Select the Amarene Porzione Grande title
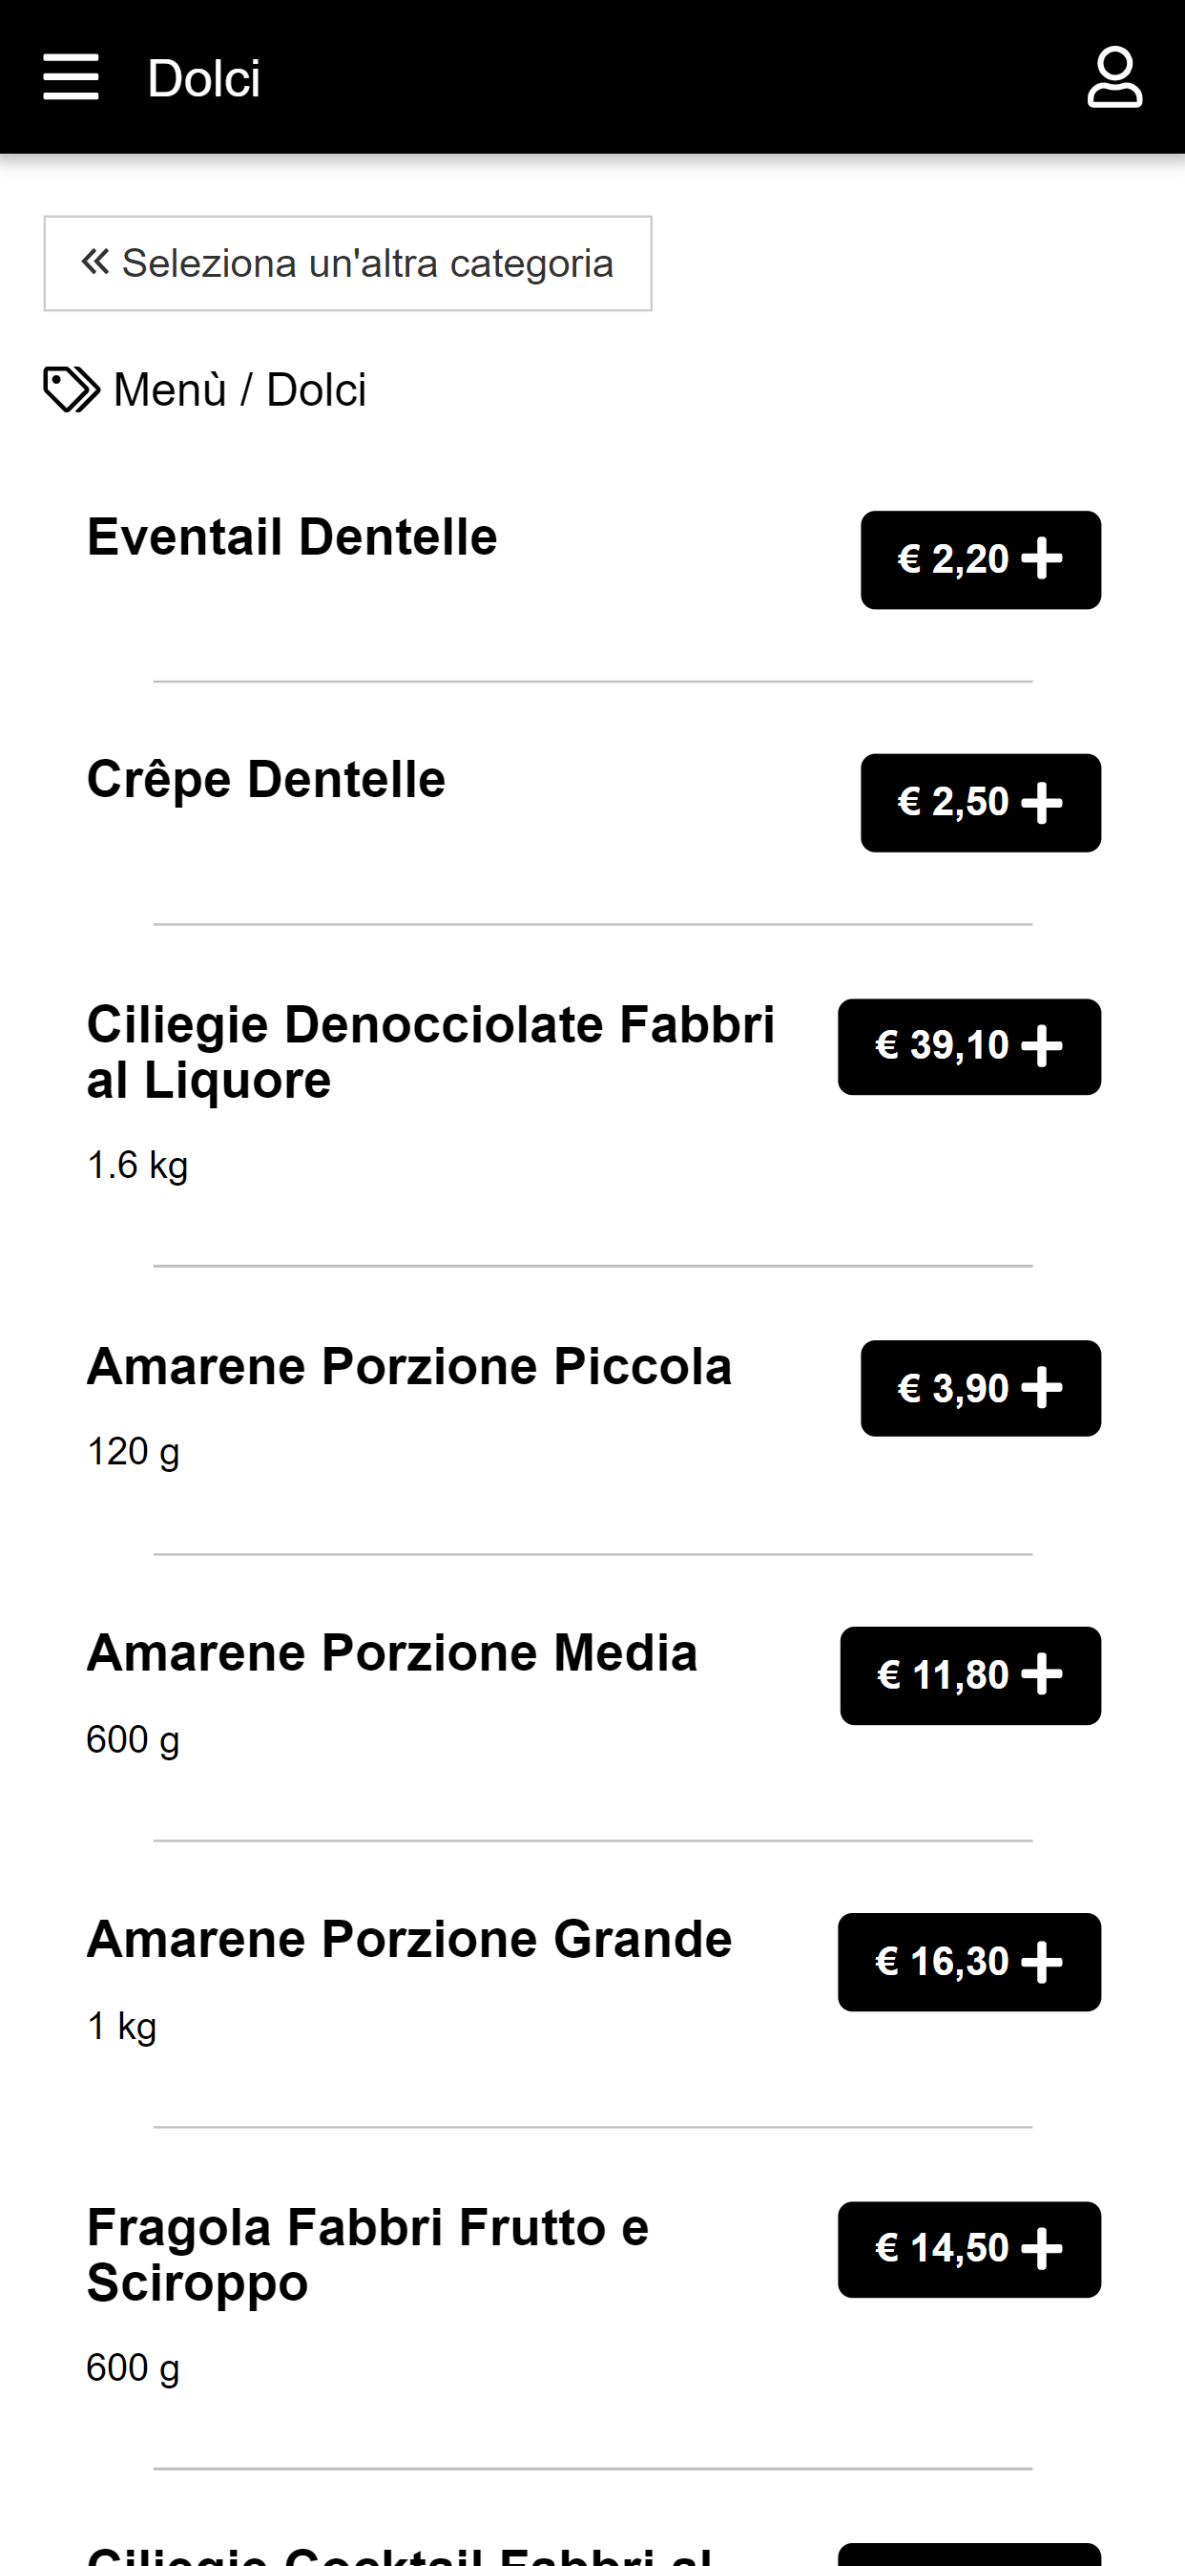The height and width of the screenshot is (2566, 1185). pyautogui.click(x=409, y=1940)
